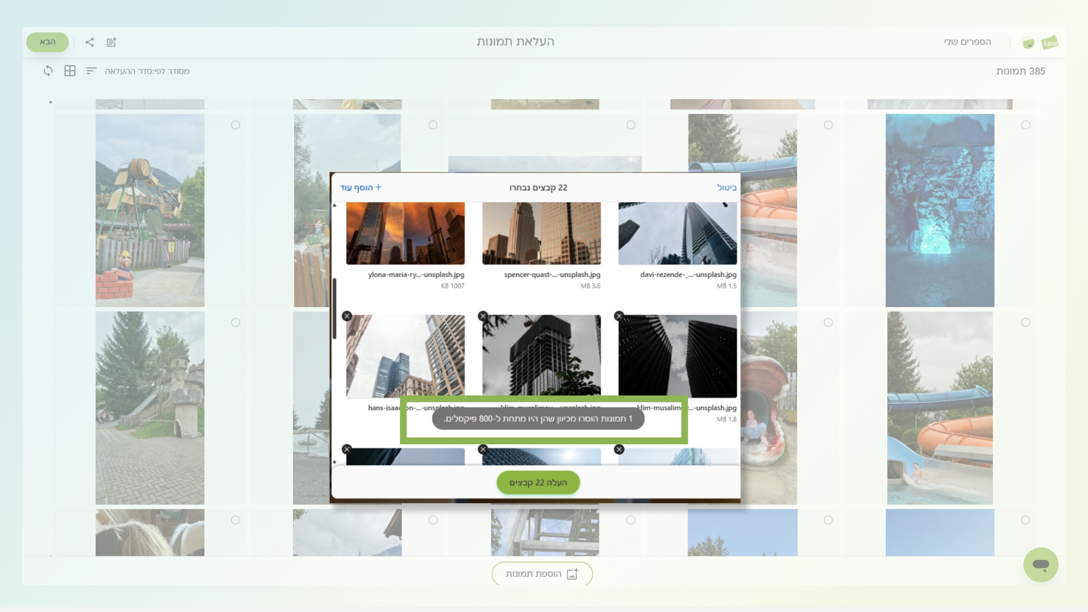The width and height of the screenshot is (1088, 612).
Task: Click ביטול to cancel file selection
Action: (x=726, y=188)
